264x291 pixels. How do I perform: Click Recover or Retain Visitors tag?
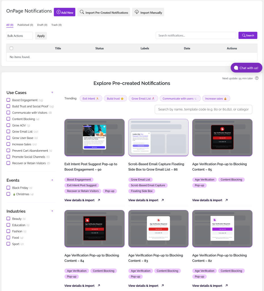pyautogui.click(x=83, y=191)
